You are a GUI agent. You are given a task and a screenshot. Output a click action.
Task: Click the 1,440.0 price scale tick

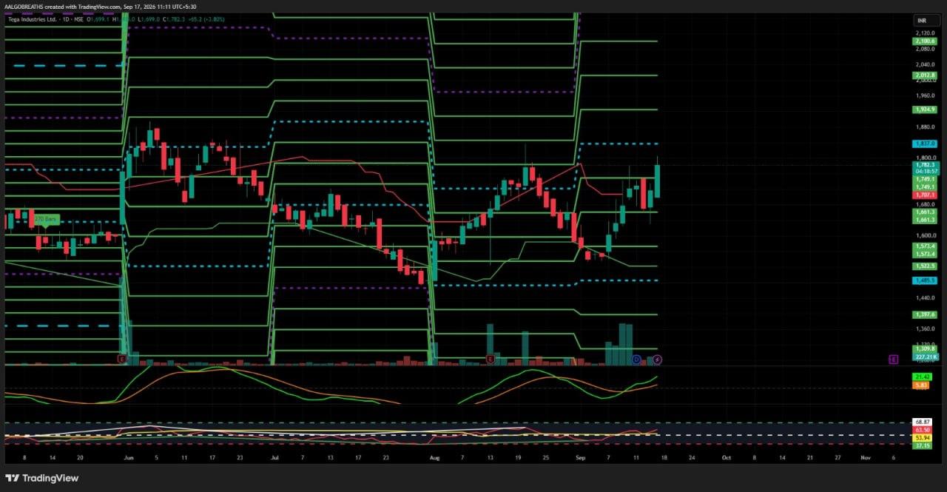point(926,297)
